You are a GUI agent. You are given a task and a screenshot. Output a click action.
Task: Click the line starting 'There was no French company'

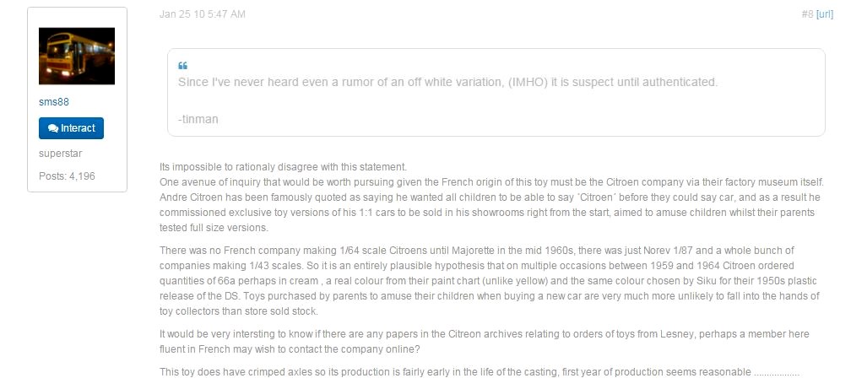pyautogui.click(x=490, y=251)
